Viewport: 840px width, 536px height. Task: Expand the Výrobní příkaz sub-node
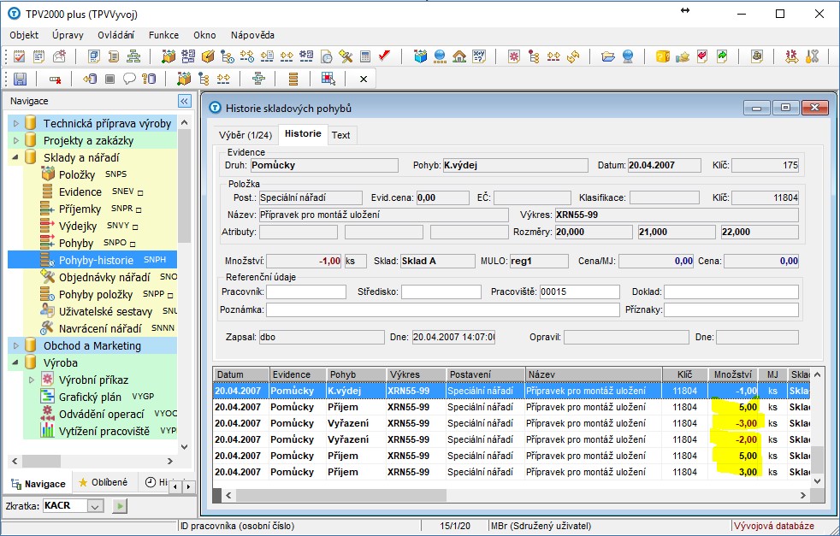[31, 380]
